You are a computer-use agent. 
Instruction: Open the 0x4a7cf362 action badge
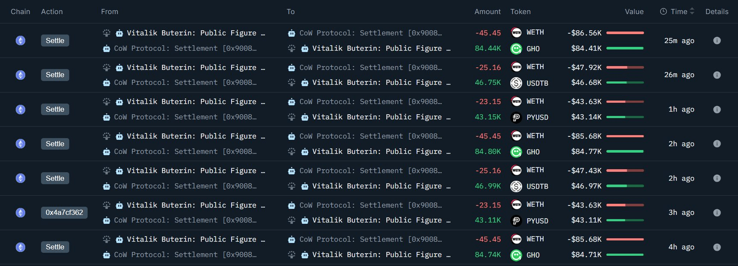64,212
